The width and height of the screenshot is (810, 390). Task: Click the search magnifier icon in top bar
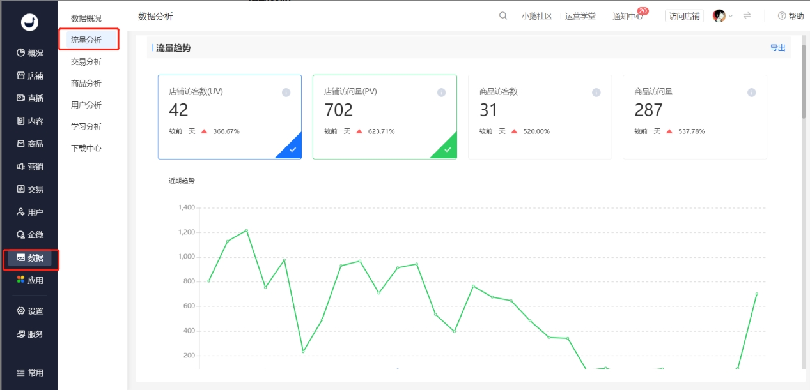point(503,15)
